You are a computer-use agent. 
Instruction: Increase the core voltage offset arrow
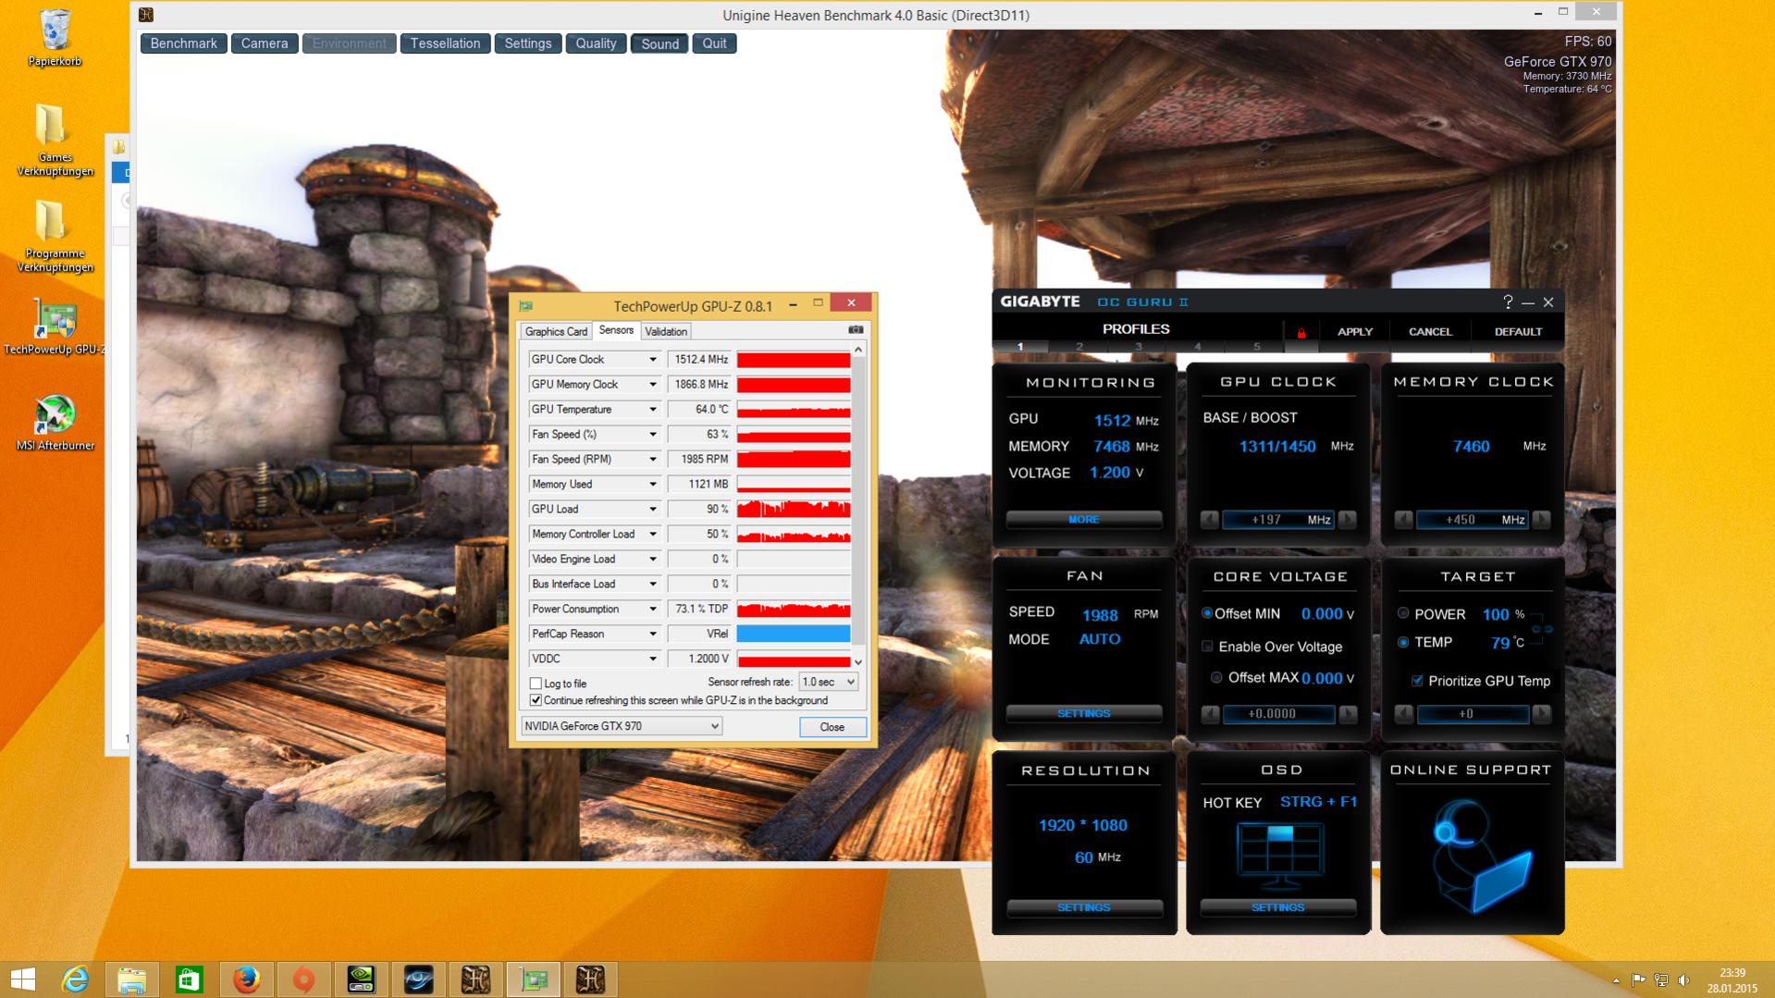coord(1348,714)
